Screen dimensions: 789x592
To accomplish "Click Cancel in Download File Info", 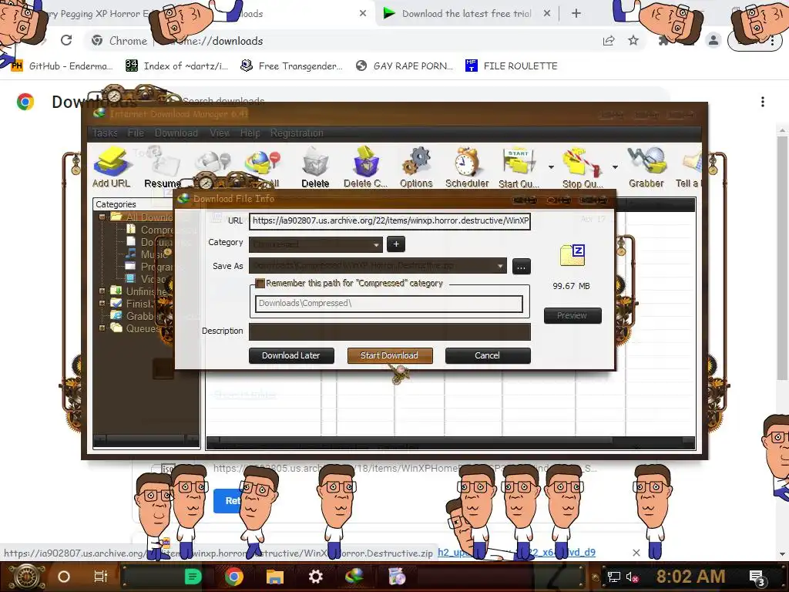I will click(487, 355).
